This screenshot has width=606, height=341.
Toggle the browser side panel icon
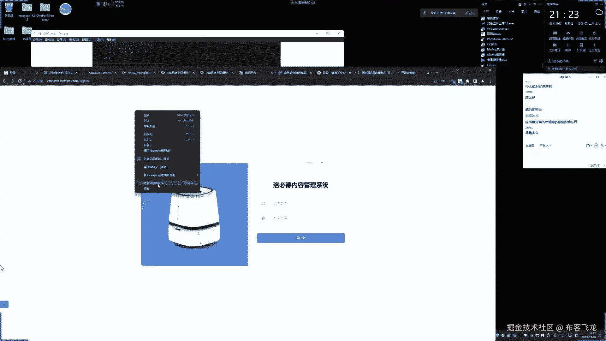[475, 81]
